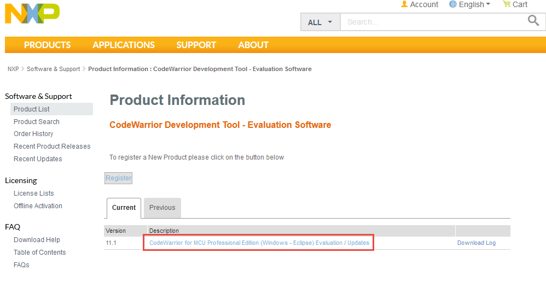Open the PRODUCTS menu
The width and height of the screenshot is (546, 282).
pos(48,45)
